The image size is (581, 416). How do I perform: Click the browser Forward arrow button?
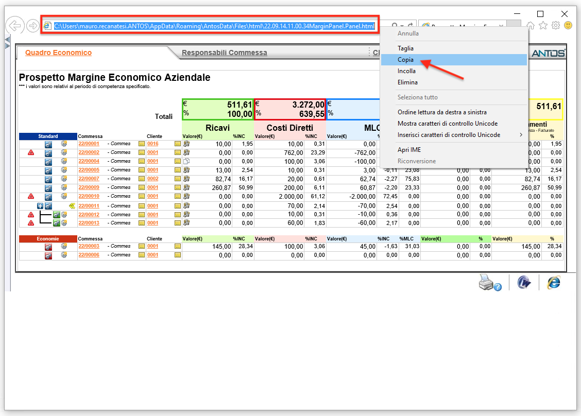tap(33, 26)
